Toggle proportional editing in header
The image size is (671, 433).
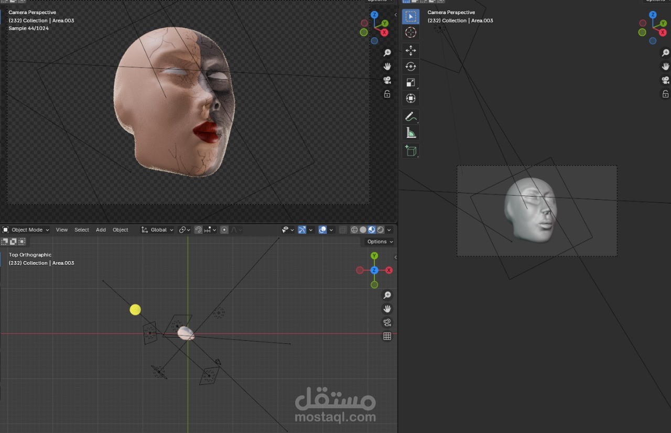pyautogui.click(x=224, y=230)
